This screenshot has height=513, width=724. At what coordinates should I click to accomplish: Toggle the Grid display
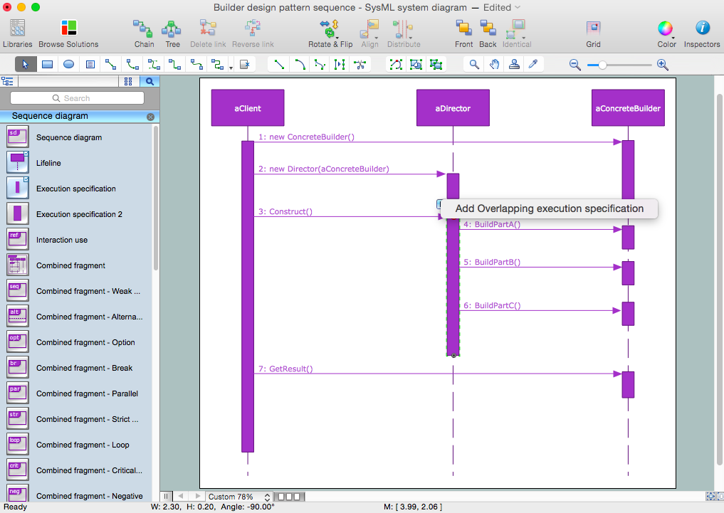(x=593, y=33)
